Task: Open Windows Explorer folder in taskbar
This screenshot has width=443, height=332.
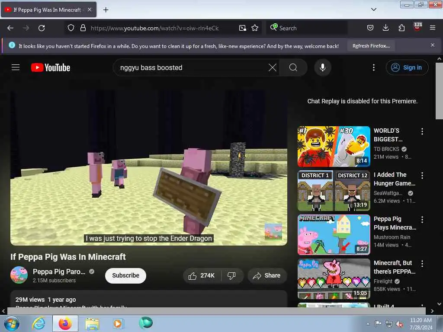Action: click(x=92, y=323)
